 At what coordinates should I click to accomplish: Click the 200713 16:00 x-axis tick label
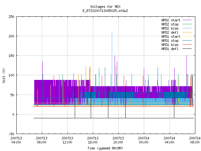pos(93,140)
